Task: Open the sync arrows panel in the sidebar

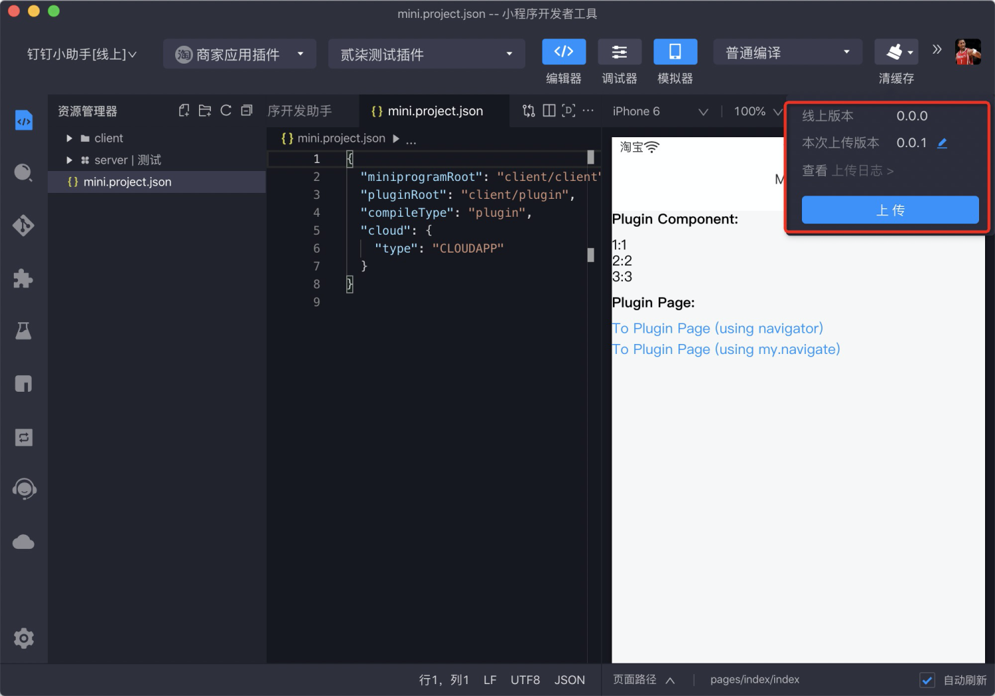Action: [x=24, y=437]
